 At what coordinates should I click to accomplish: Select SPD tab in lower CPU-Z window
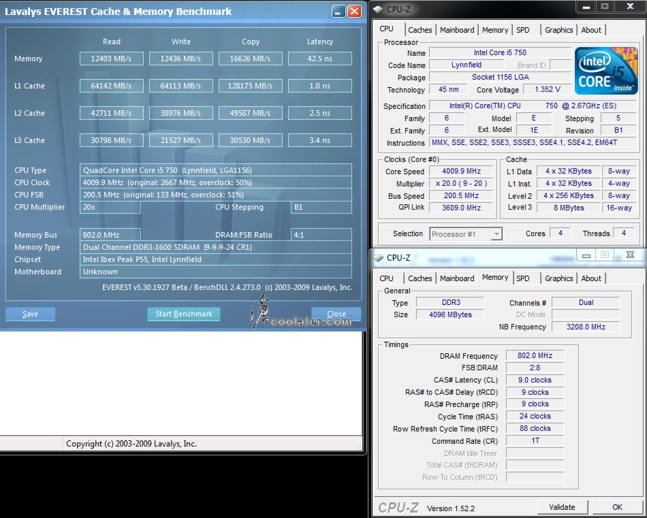click(523, 278)
